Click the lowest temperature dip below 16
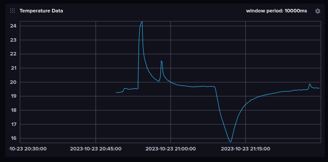Screen dimensions: 328x162 click(x=230, y=142)
